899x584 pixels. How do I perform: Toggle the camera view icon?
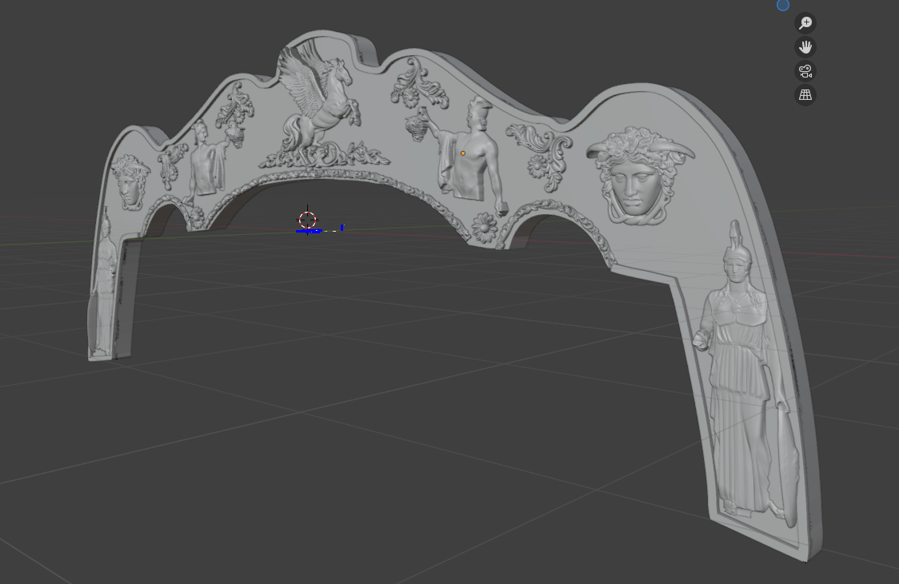pos(805,71)
